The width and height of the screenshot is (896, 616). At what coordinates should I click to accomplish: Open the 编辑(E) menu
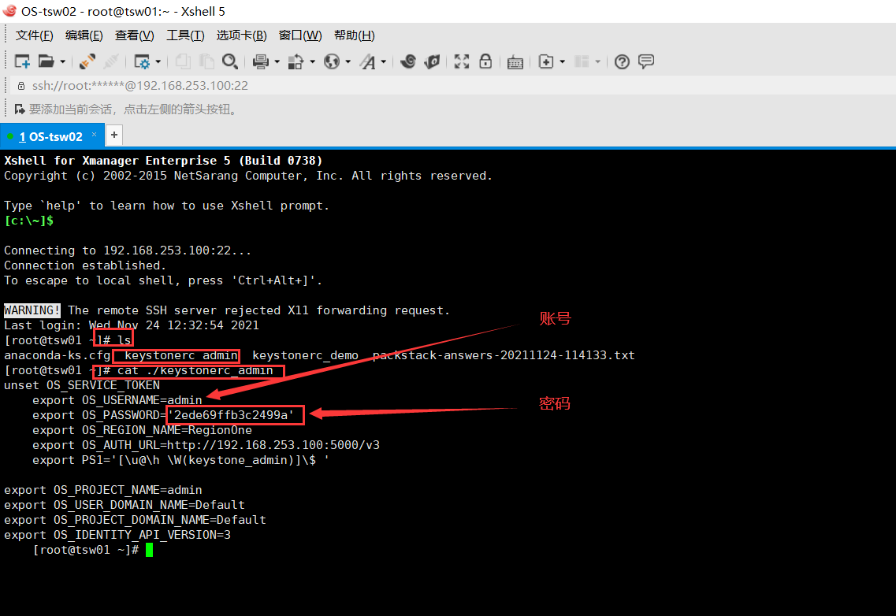pos(84,35)
